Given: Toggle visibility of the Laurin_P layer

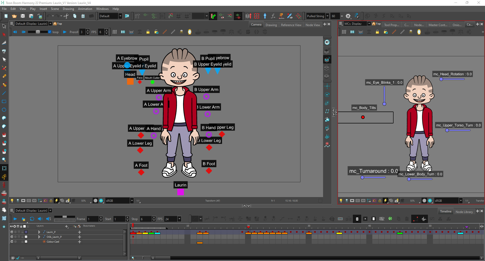Looking at the screenshot, I should (x=12, y=232).
